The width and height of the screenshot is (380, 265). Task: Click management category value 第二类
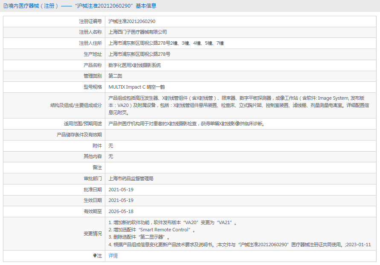pos(115,76)
